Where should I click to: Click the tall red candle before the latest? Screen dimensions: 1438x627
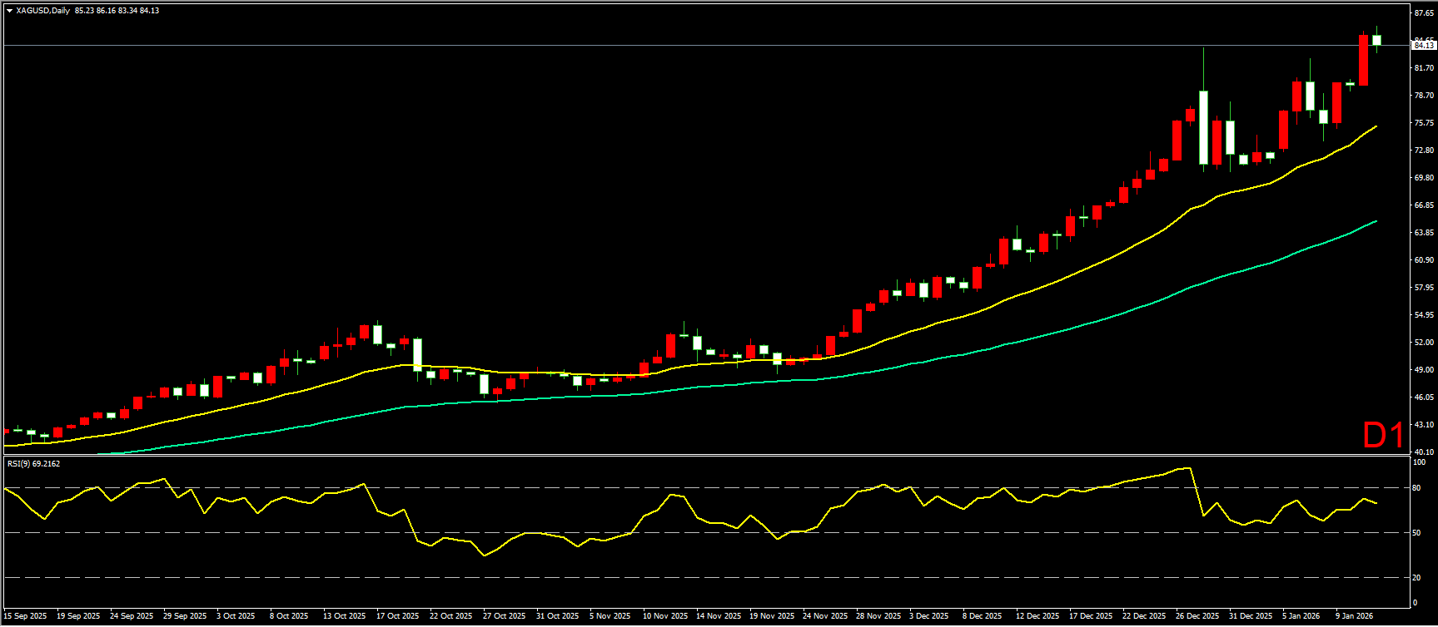pyautogui.click(x=1363, y=60)
